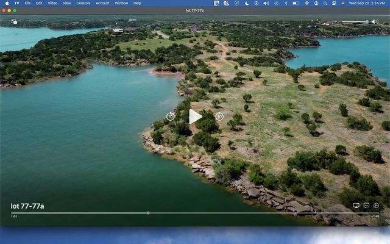The width and height of the screenshot is (390, 244).
Task: Open the Wi-Fi status menu
Action: coord(306,3)
